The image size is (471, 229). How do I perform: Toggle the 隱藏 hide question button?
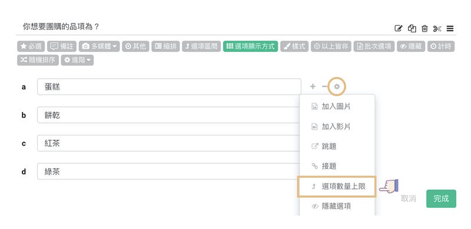[411, 46]
